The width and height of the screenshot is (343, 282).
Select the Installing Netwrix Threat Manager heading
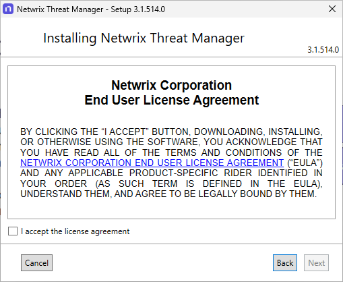click(144, 38)
